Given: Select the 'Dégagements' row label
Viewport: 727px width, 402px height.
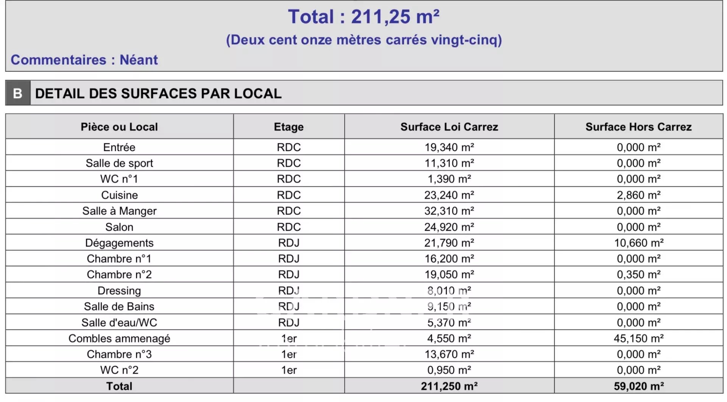Looking at the screenshot, I should coord(119,243).
